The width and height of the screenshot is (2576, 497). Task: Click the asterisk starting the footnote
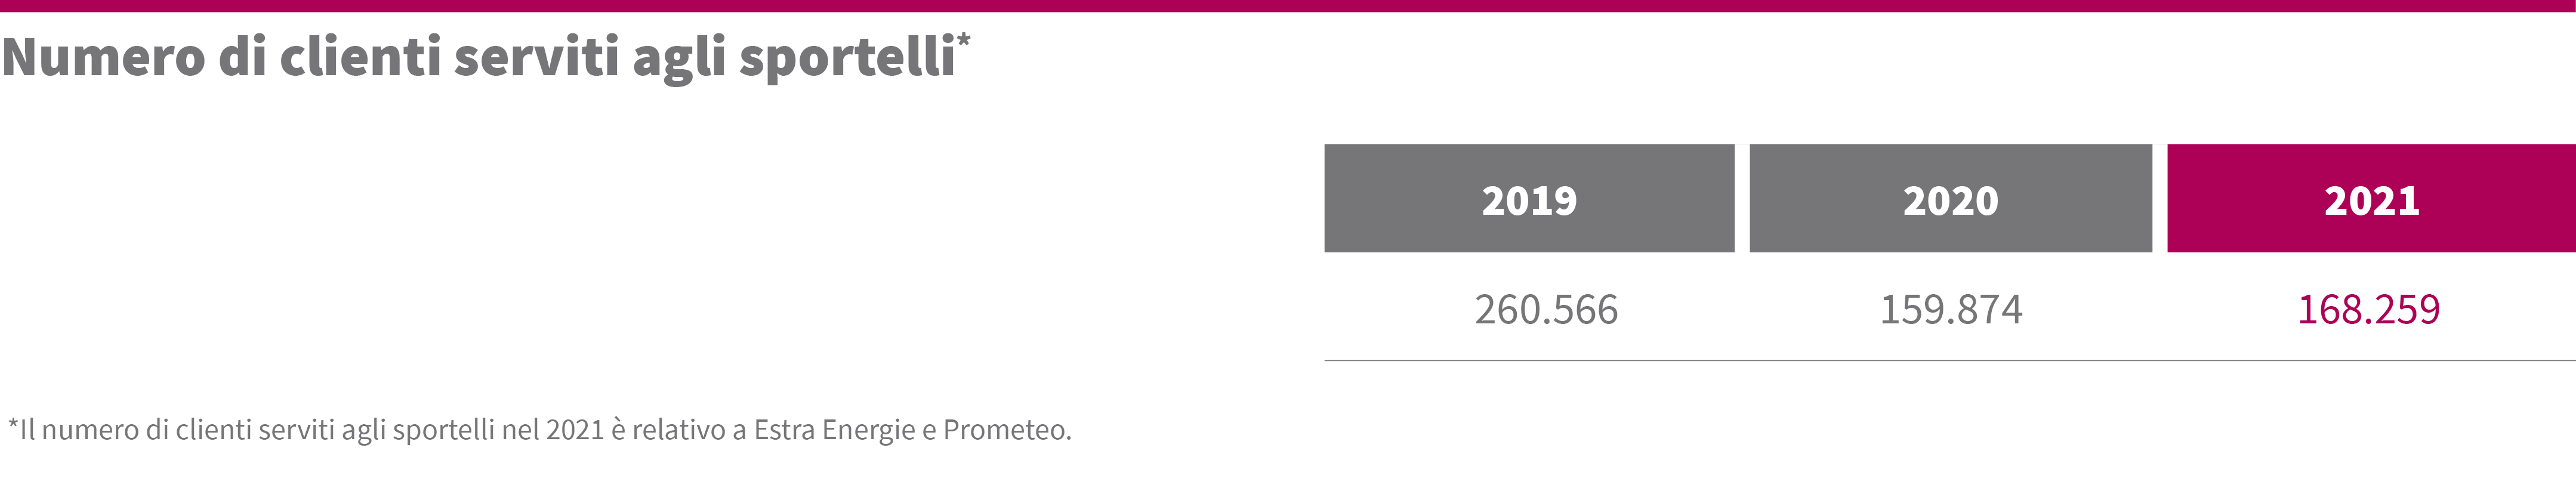(13, 425)
